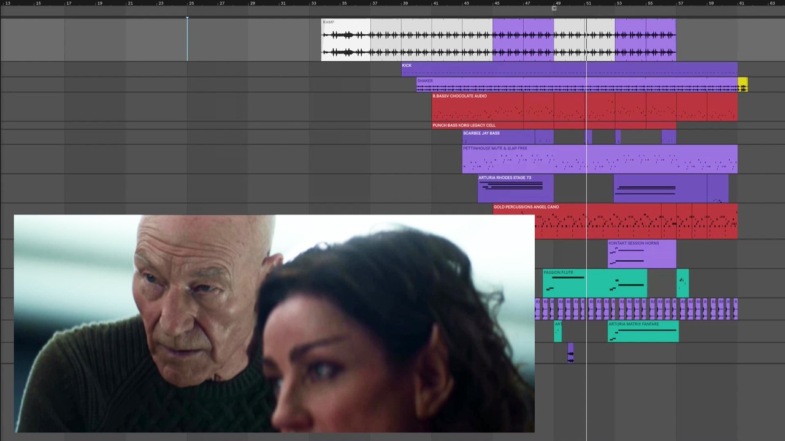Click bar 23 on the timeline ruler
This screenshot has width=785, height=441.
pyautogui.click(x=161, y=4)
